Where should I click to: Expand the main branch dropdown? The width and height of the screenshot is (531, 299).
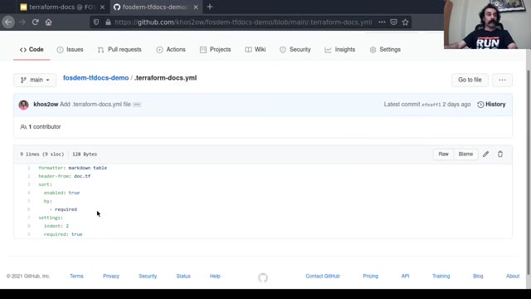pyautogui.click(x=35, y=80)
